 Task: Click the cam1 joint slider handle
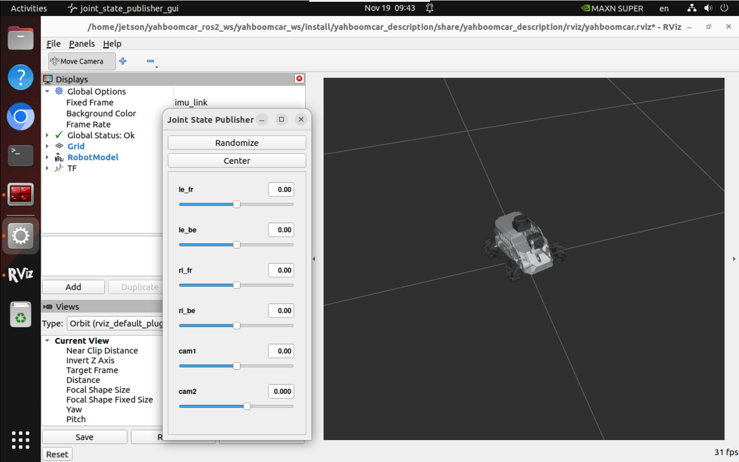237,366
